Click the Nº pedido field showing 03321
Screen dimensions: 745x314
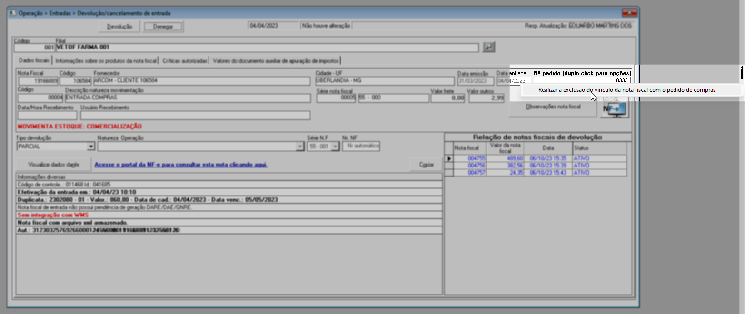582,80
